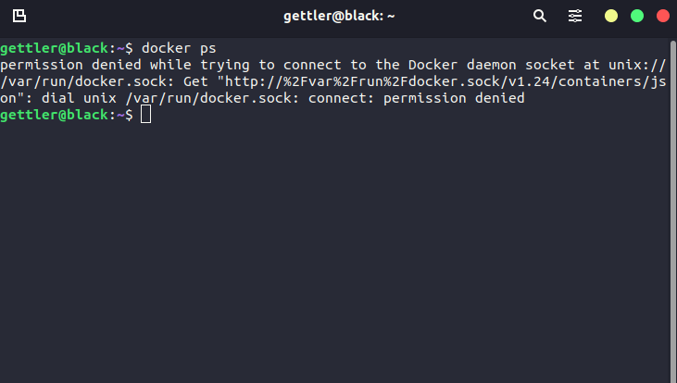Maximize window with green circle button
This screenshot has height=383, width=677.
[x=637, y=16]
